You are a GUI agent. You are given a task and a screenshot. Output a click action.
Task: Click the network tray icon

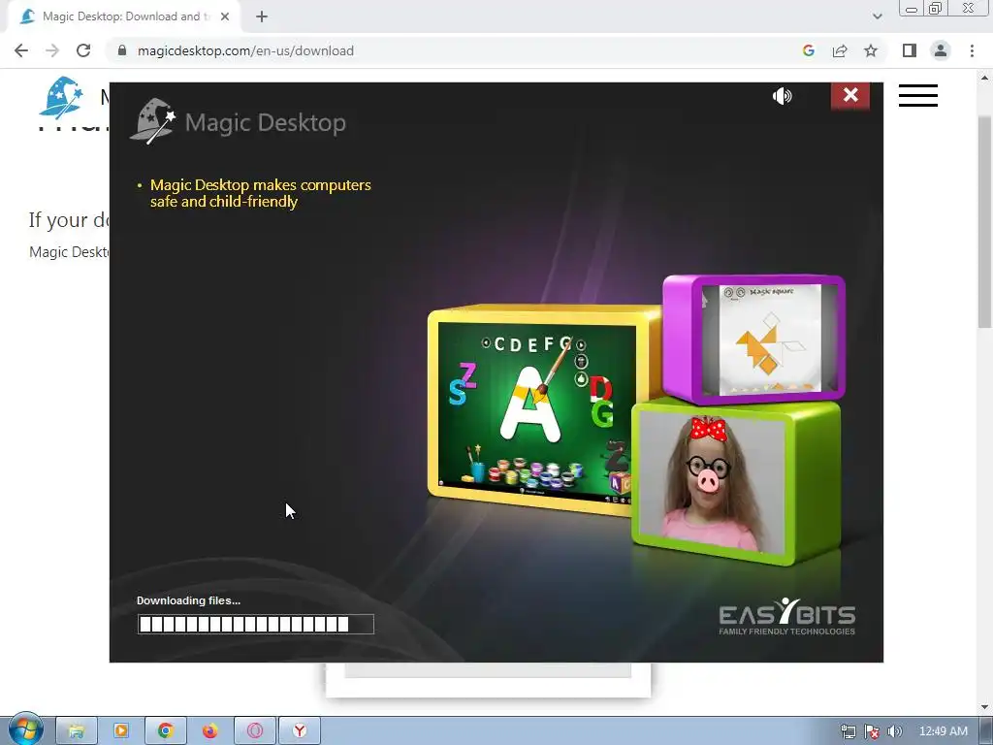[848, 731]
